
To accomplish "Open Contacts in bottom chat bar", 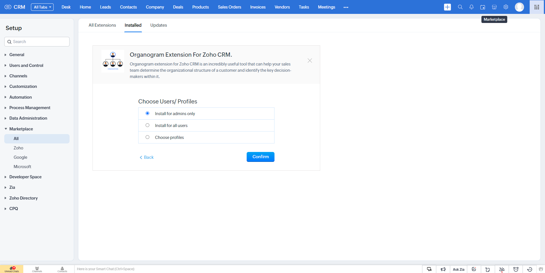I will [x=62, y=269].
